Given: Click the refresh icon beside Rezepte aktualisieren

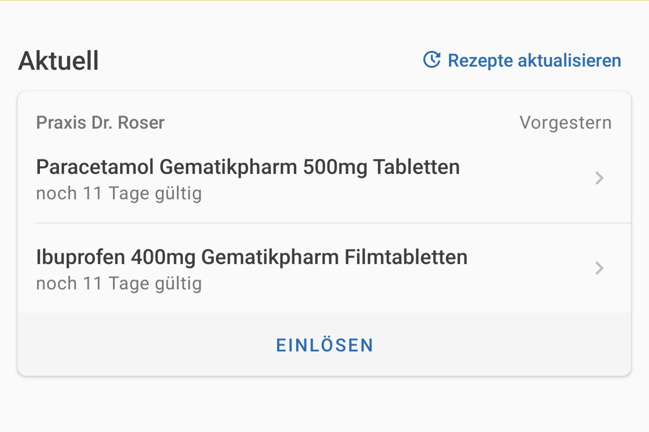Looking at the screenshot, I should [x=432, y=60].
